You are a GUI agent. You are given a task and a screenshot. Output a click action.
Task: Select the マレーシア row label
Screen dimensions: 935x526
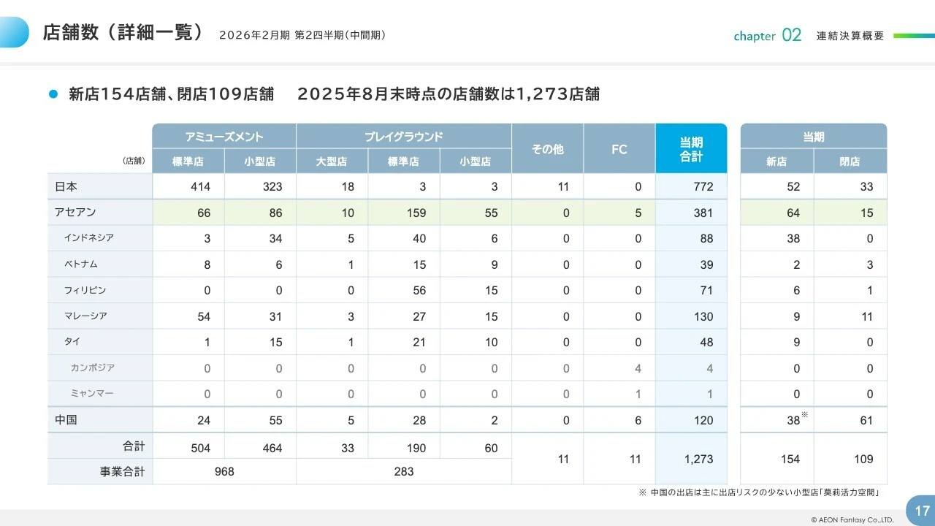coord(85,316)
